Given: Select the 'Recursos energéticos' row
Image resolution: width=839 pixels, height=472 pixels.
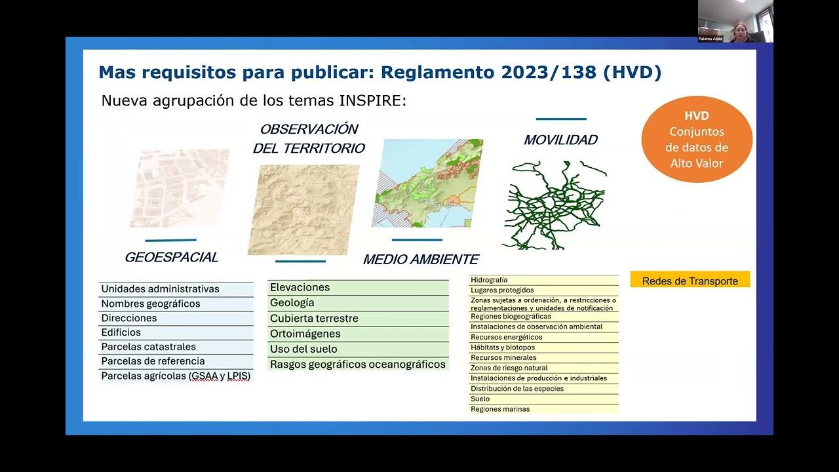Looking at the screenshot, I should [x=543, y=337].
